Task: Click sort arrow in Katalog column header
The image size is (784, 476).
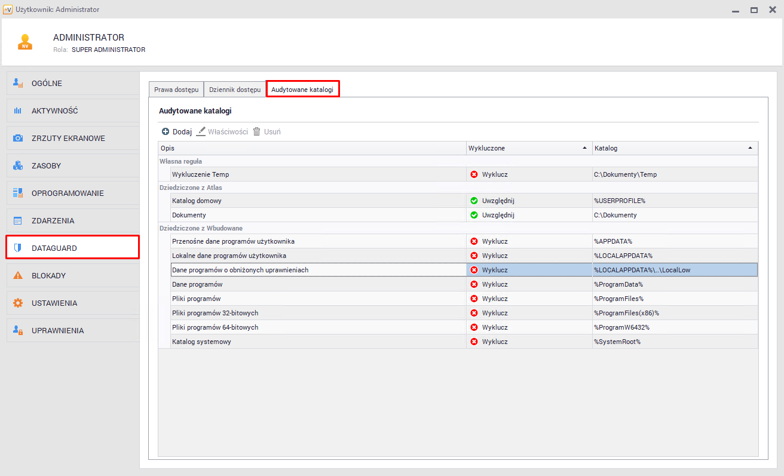Action: [750, 148]
